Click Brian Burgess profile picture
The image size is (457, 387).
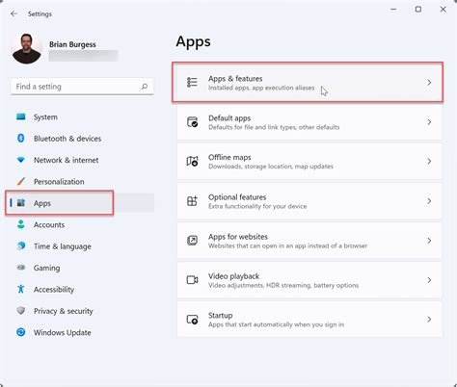pyautogui.click(x=27, y=49)
